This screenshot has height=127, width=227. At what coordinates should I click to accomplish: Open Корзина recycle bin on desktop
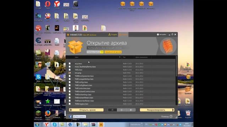pos(188,114)
